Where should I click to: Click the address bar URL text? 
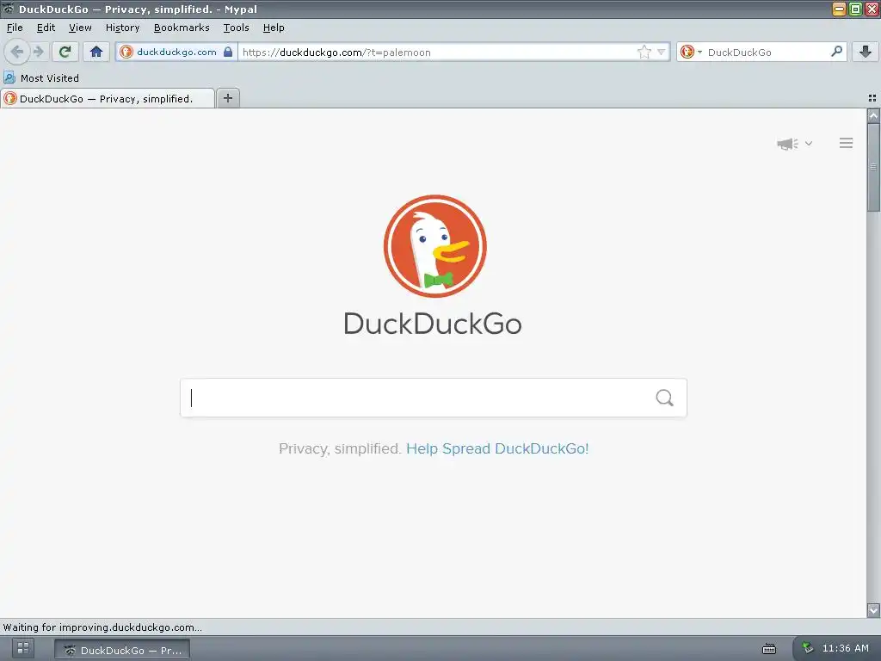coord(337,53)
